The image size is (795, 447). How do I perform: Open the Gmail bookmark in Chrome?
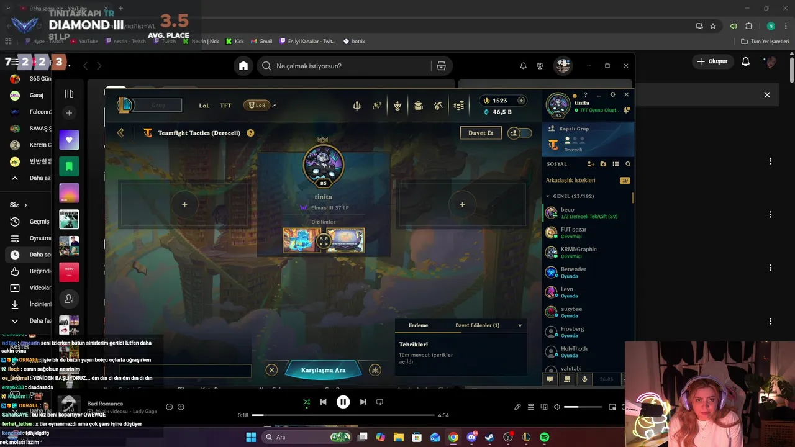coord(261,41)
